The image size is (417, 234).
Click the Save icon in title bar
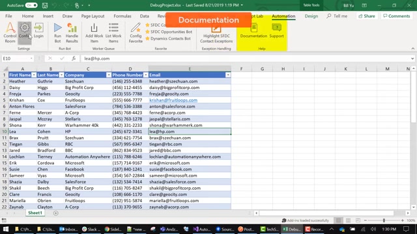45,5
